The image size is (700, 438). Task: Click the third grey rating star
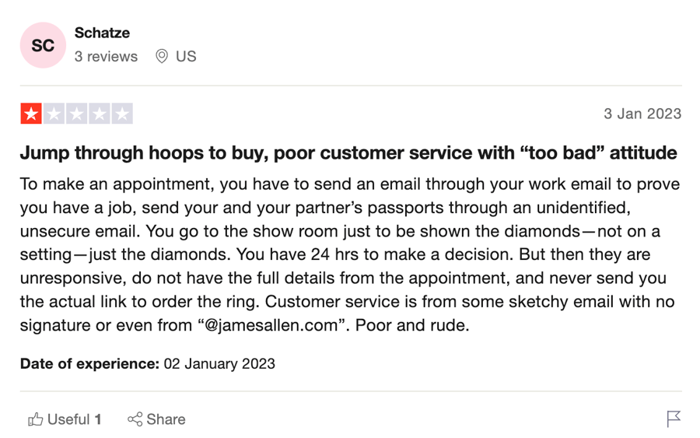coord(77,114)
